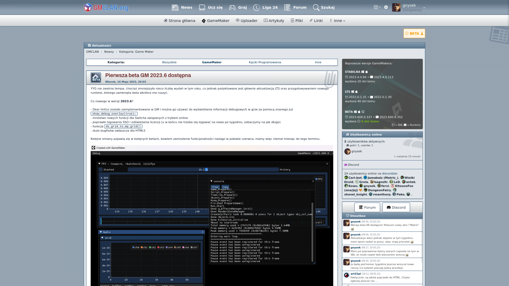509x286 pixels.
Task: Click the GMCLAN.org logo
Action: point(106,7)
